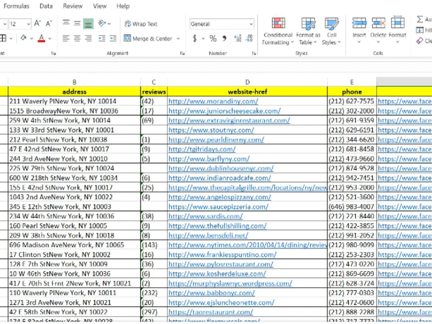The image size is (432, 324).
Task: Select cell 17 Clinton StNew York, NY 10002
Action: [x=74, y=254]
